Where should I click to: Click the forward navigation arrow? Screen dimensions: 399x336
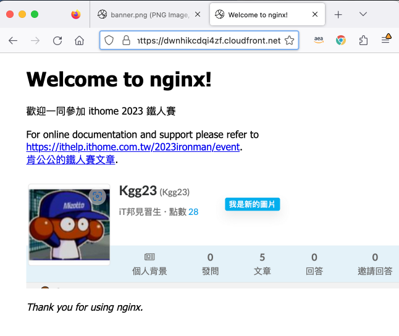tap(35, 41)
